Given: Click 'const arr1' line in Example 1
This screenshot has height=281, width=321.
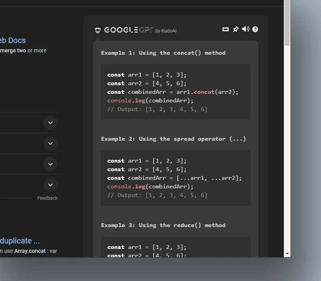Looking at the screenshot, I should coord(147,75).
